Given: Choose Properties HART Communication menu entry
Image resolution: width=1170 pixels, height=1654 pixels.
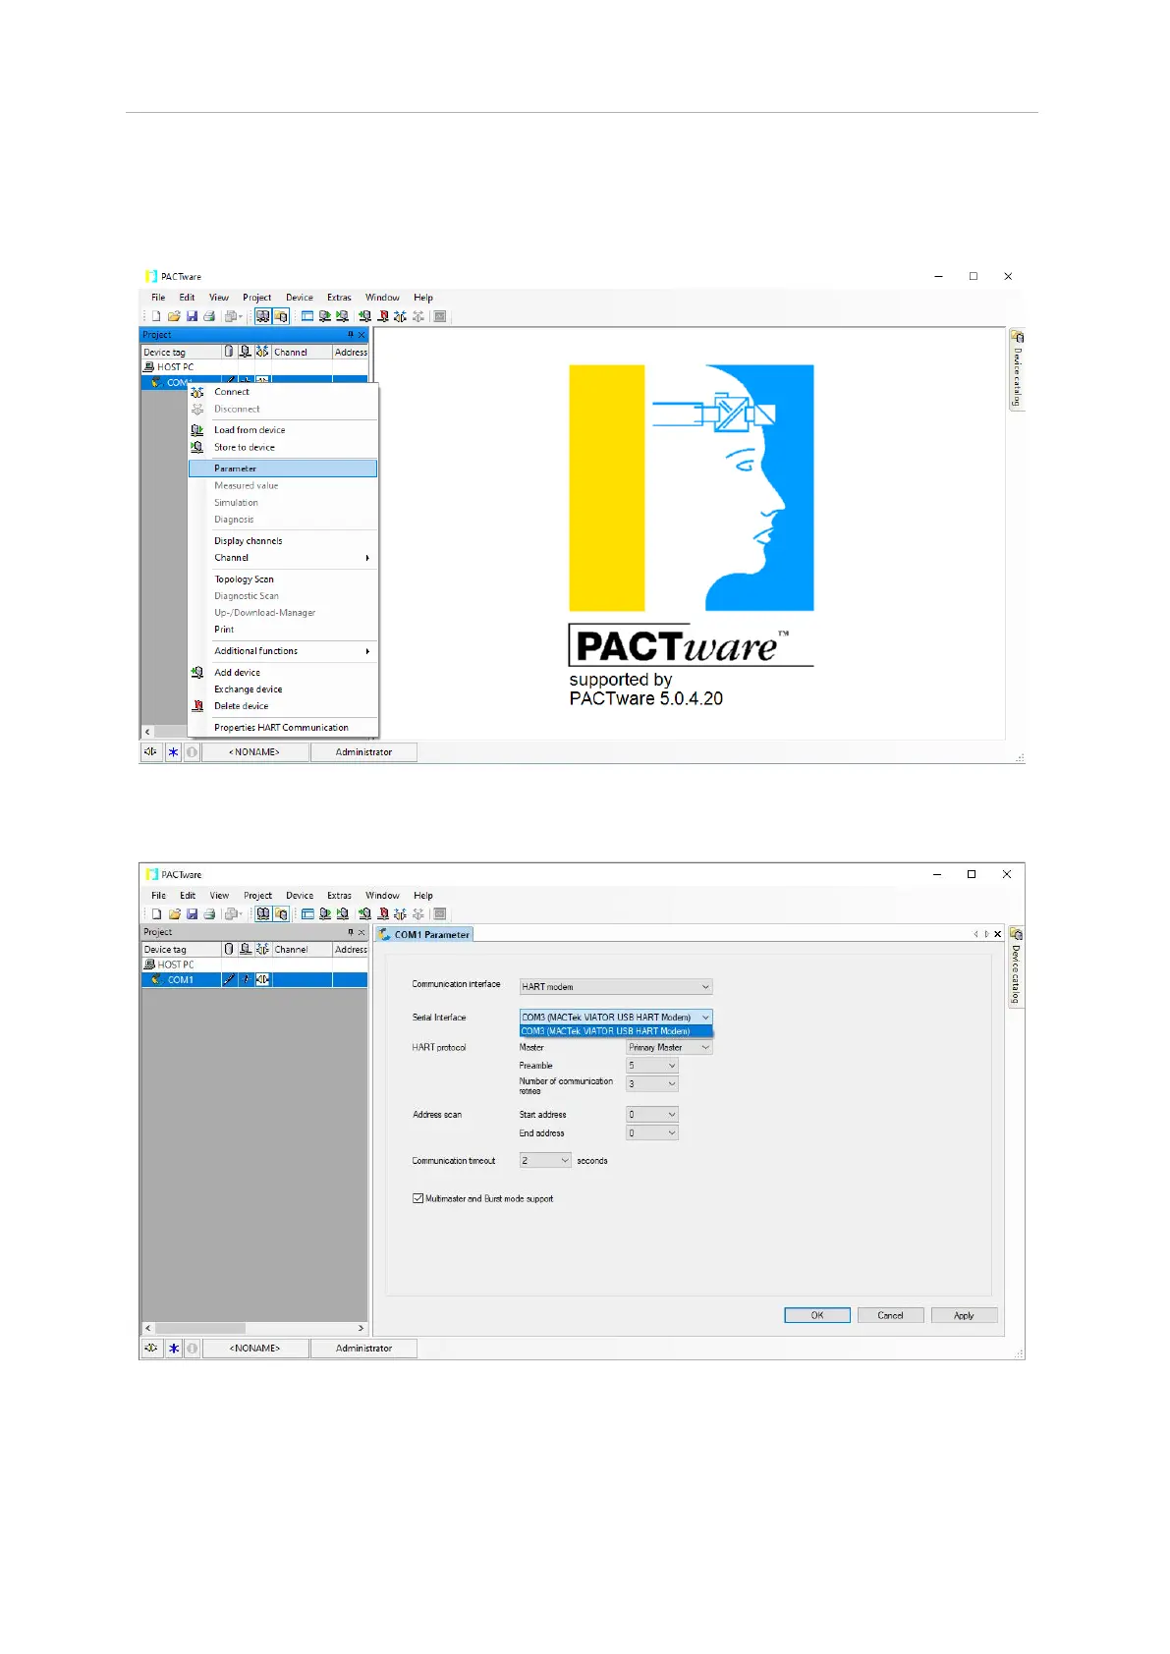Looking at the screenshot, I should coord(283,728).
